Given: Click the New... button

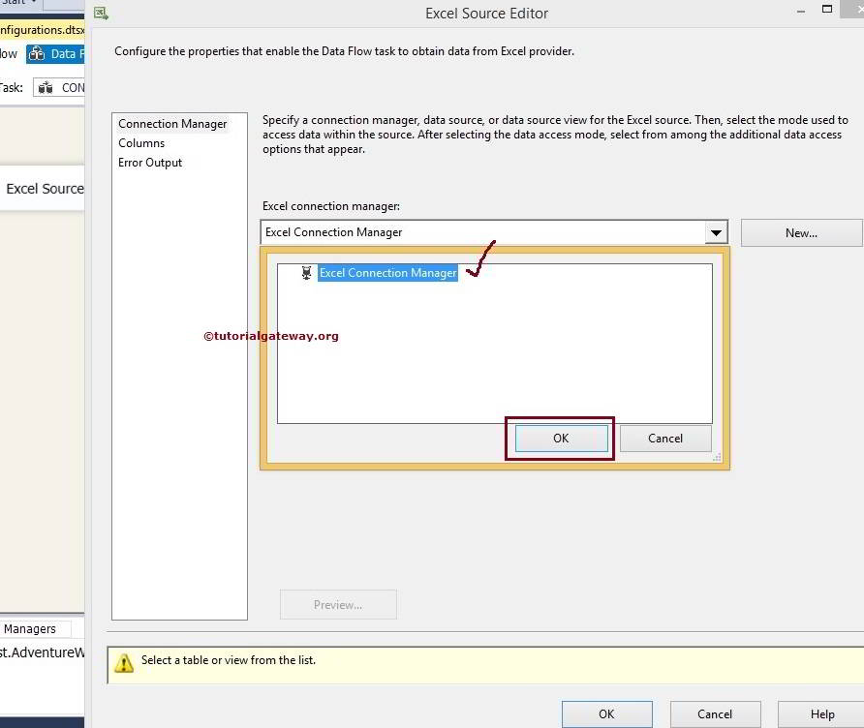Looking at the screenshot, I should pos(801,232).
